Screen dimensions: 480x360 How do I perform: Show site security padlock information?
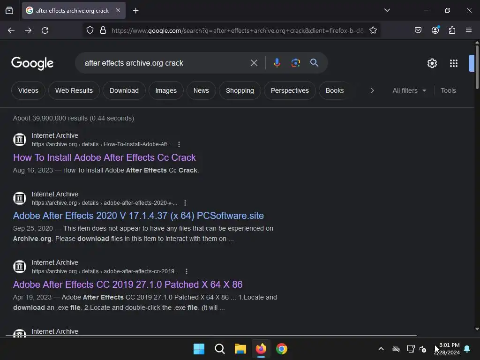(103, 30)
